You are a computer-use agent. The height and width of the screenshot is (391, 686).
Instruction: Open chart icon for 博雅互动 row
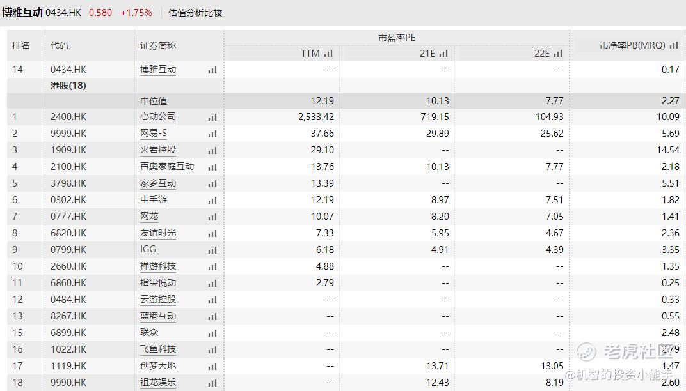(212, 70)
